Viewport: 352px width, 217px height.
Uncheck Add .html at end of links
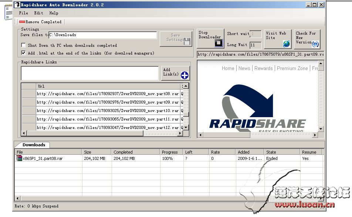[23, 53]
